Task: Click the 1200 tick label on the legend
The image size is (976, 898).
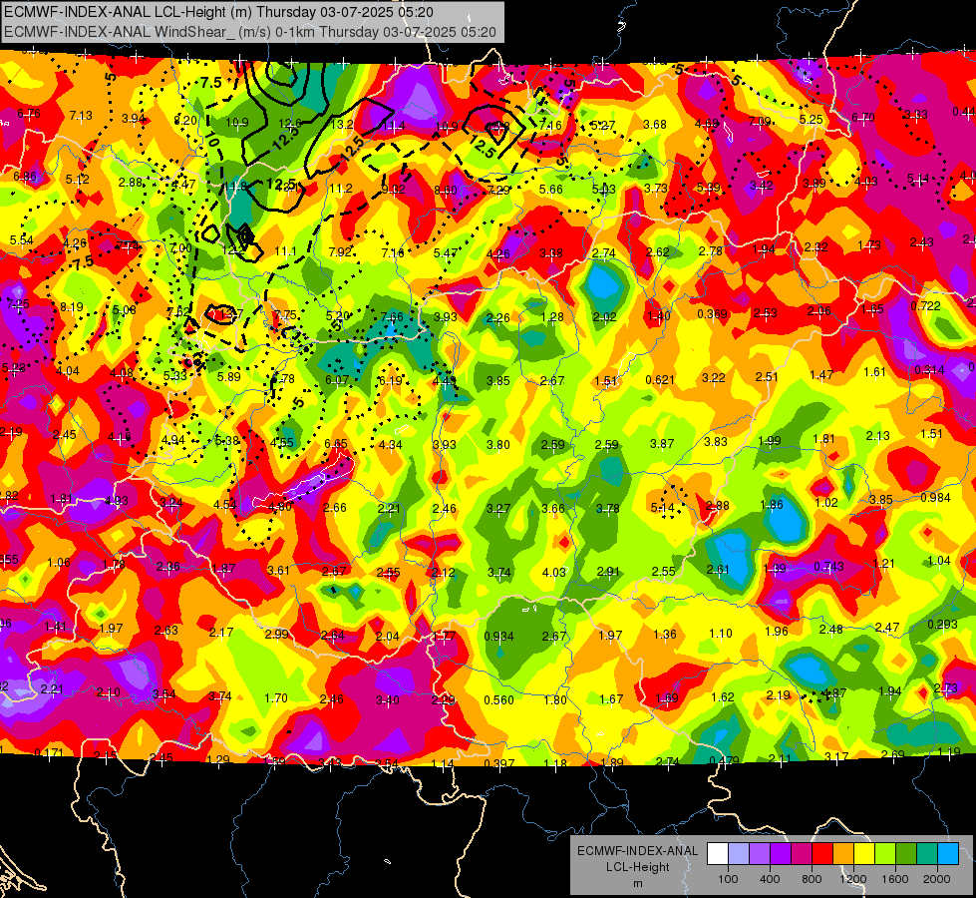Action: [x=853, y=879]
